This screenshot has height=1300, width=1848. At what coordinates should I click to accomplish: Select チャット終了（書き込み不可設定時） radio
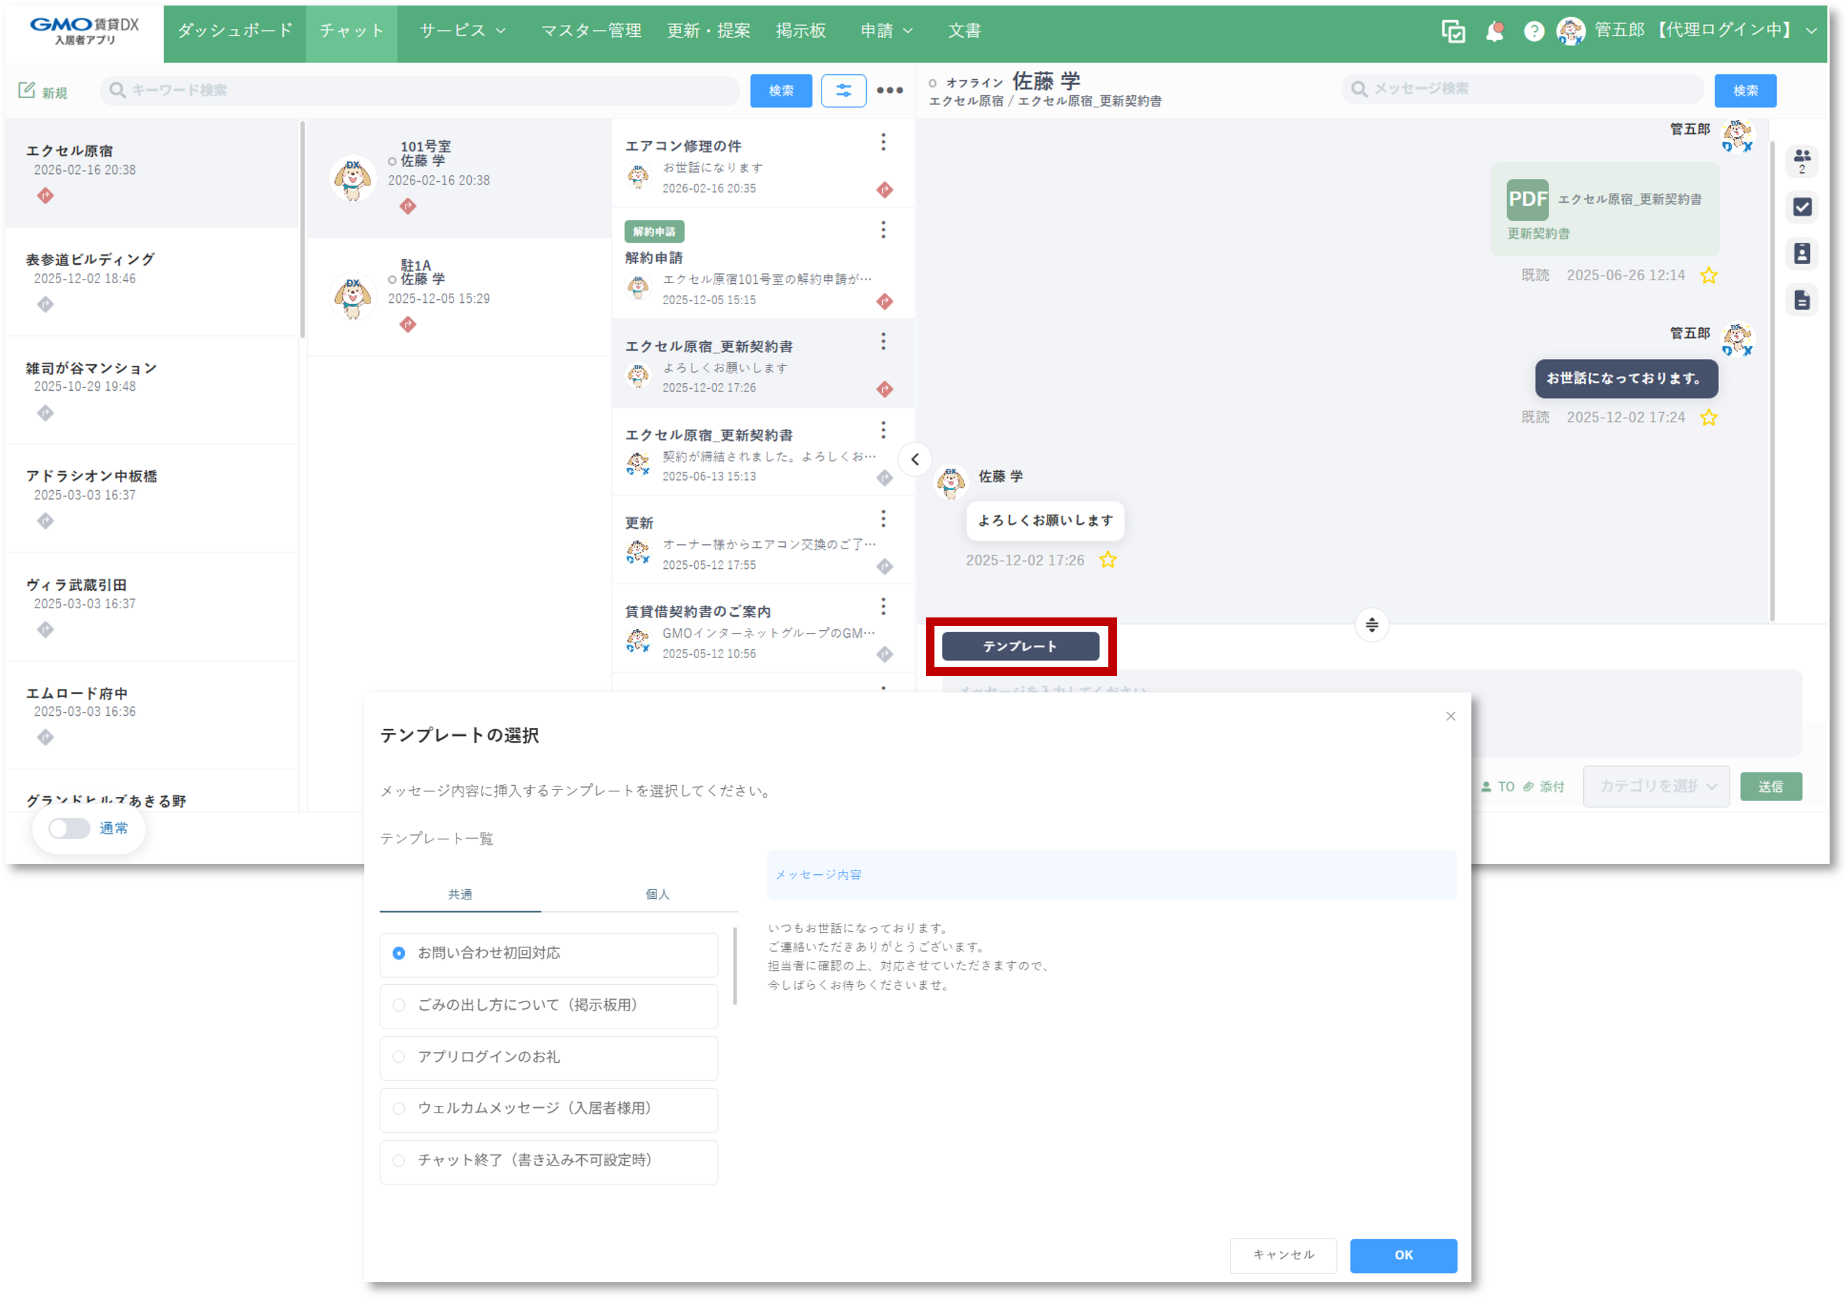click(399, 1161)
